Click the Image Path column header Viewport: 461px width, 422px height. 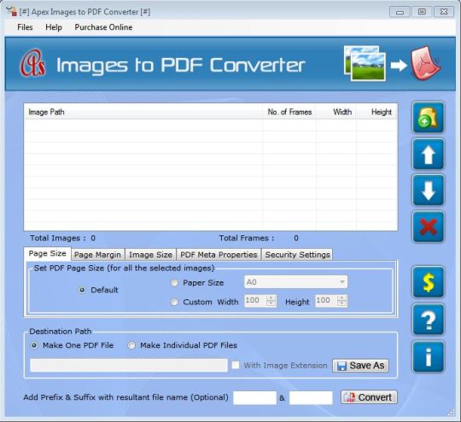coord(143,112)
